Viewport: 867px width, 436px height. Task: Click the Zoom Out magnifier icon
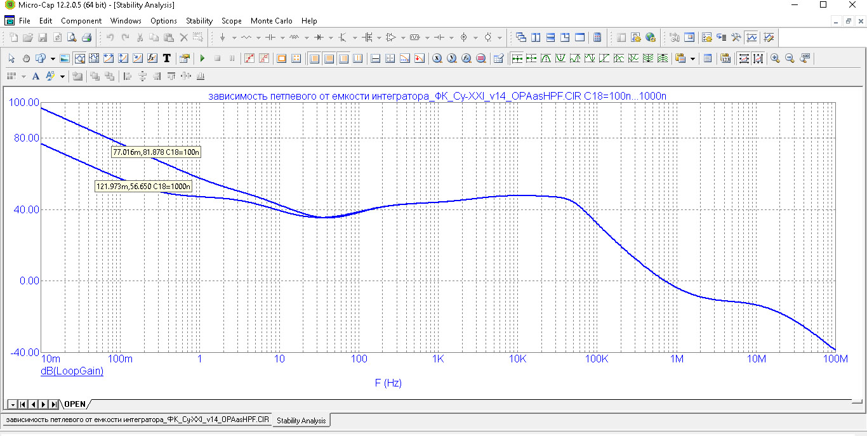[790, 58]
